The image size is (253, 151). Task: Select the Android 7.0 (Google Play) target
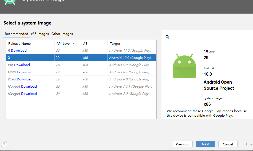tap(129, 94)
